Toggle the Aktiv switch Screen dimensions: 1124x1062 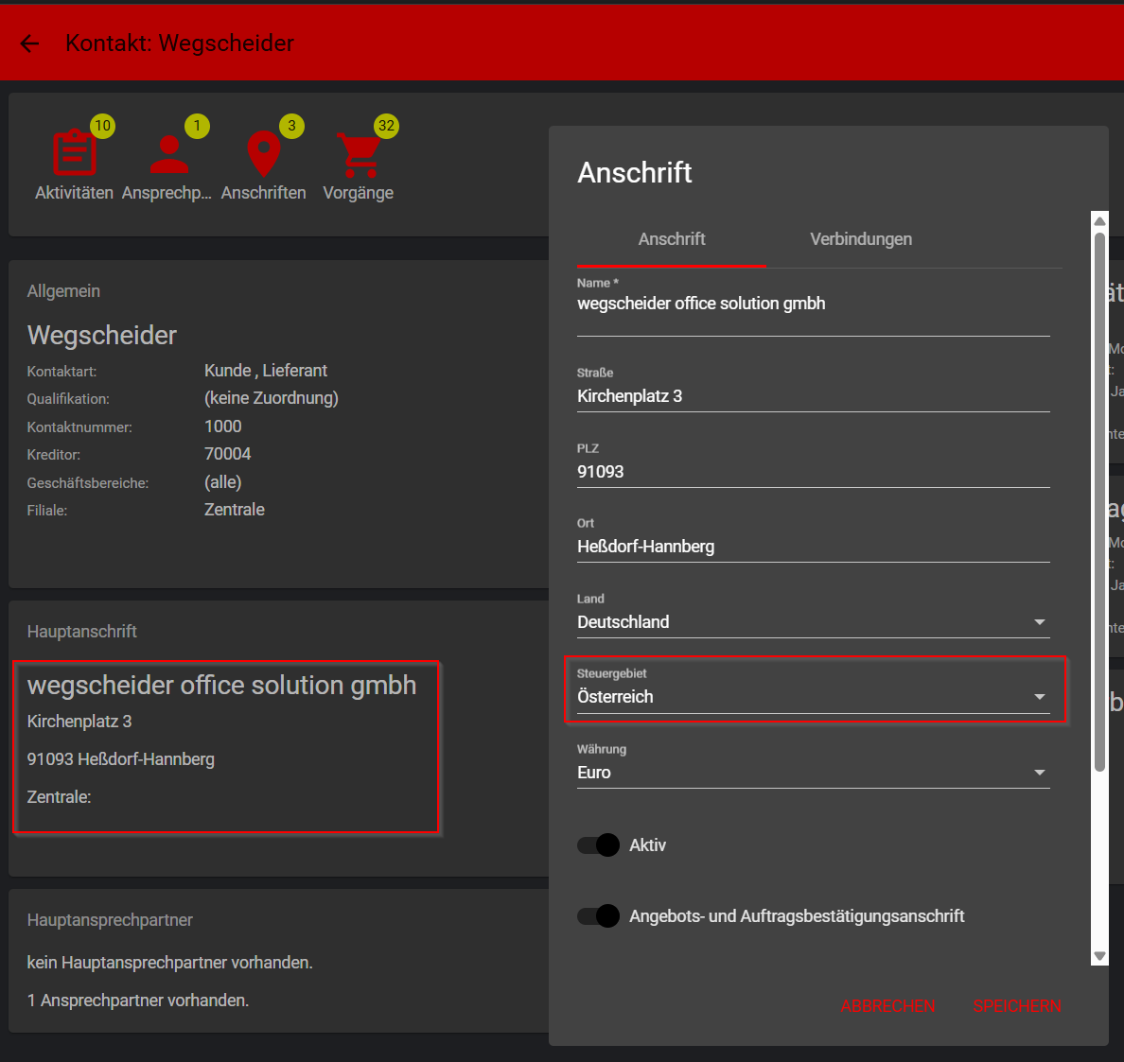click(599, 844)
